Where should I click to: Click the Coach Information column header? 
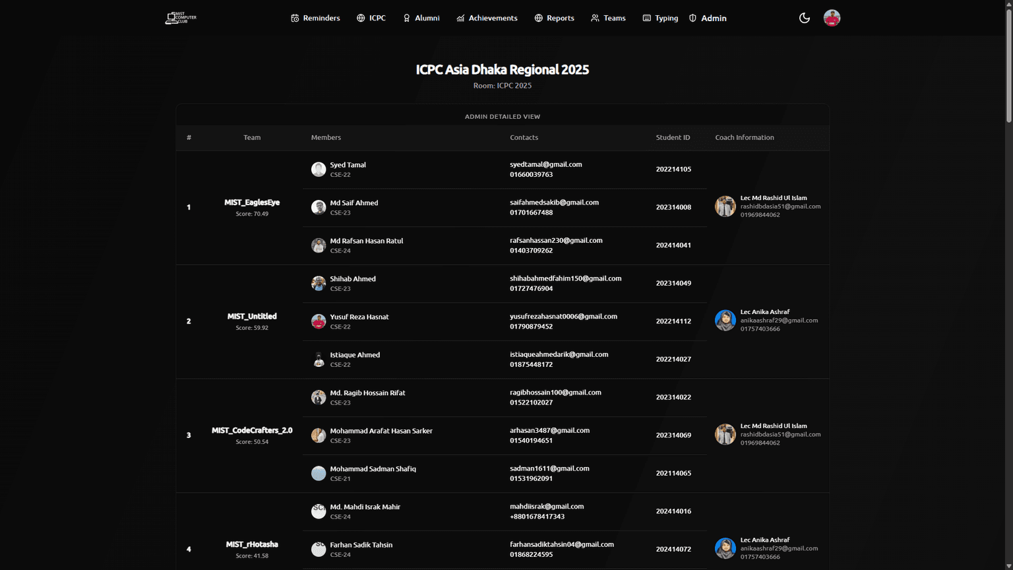tap(745, 137)
